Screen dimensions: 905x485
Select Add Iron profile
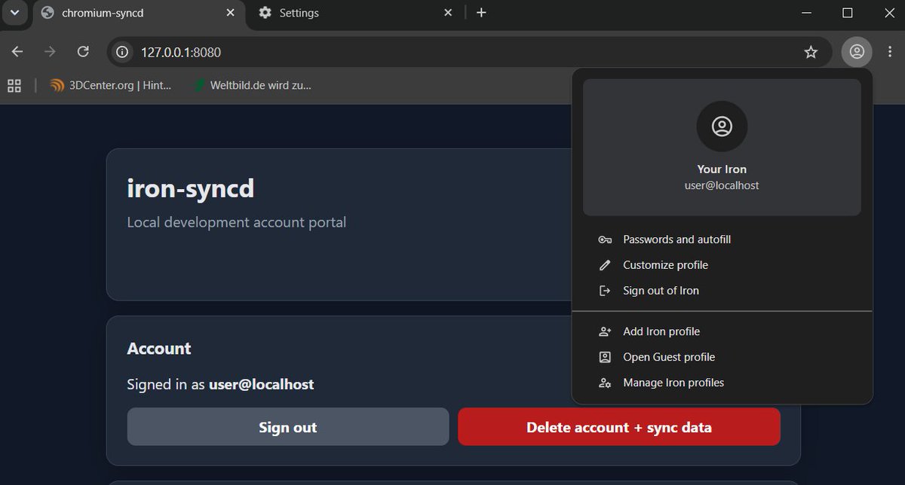pos(722,331)
